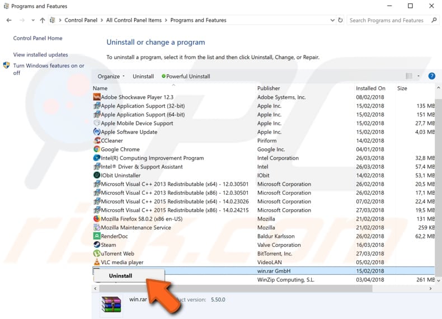442x319 pixels.
Task: Expand breadcrumb arrow after All Control Panel Items
Action: (166, 20)
